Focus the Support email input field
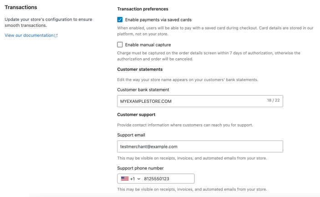 200,146
